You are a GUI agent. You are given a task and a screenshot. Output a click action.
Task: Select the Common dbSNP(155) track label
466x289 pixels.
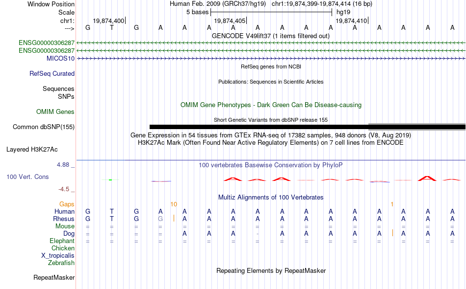point(44,127)
